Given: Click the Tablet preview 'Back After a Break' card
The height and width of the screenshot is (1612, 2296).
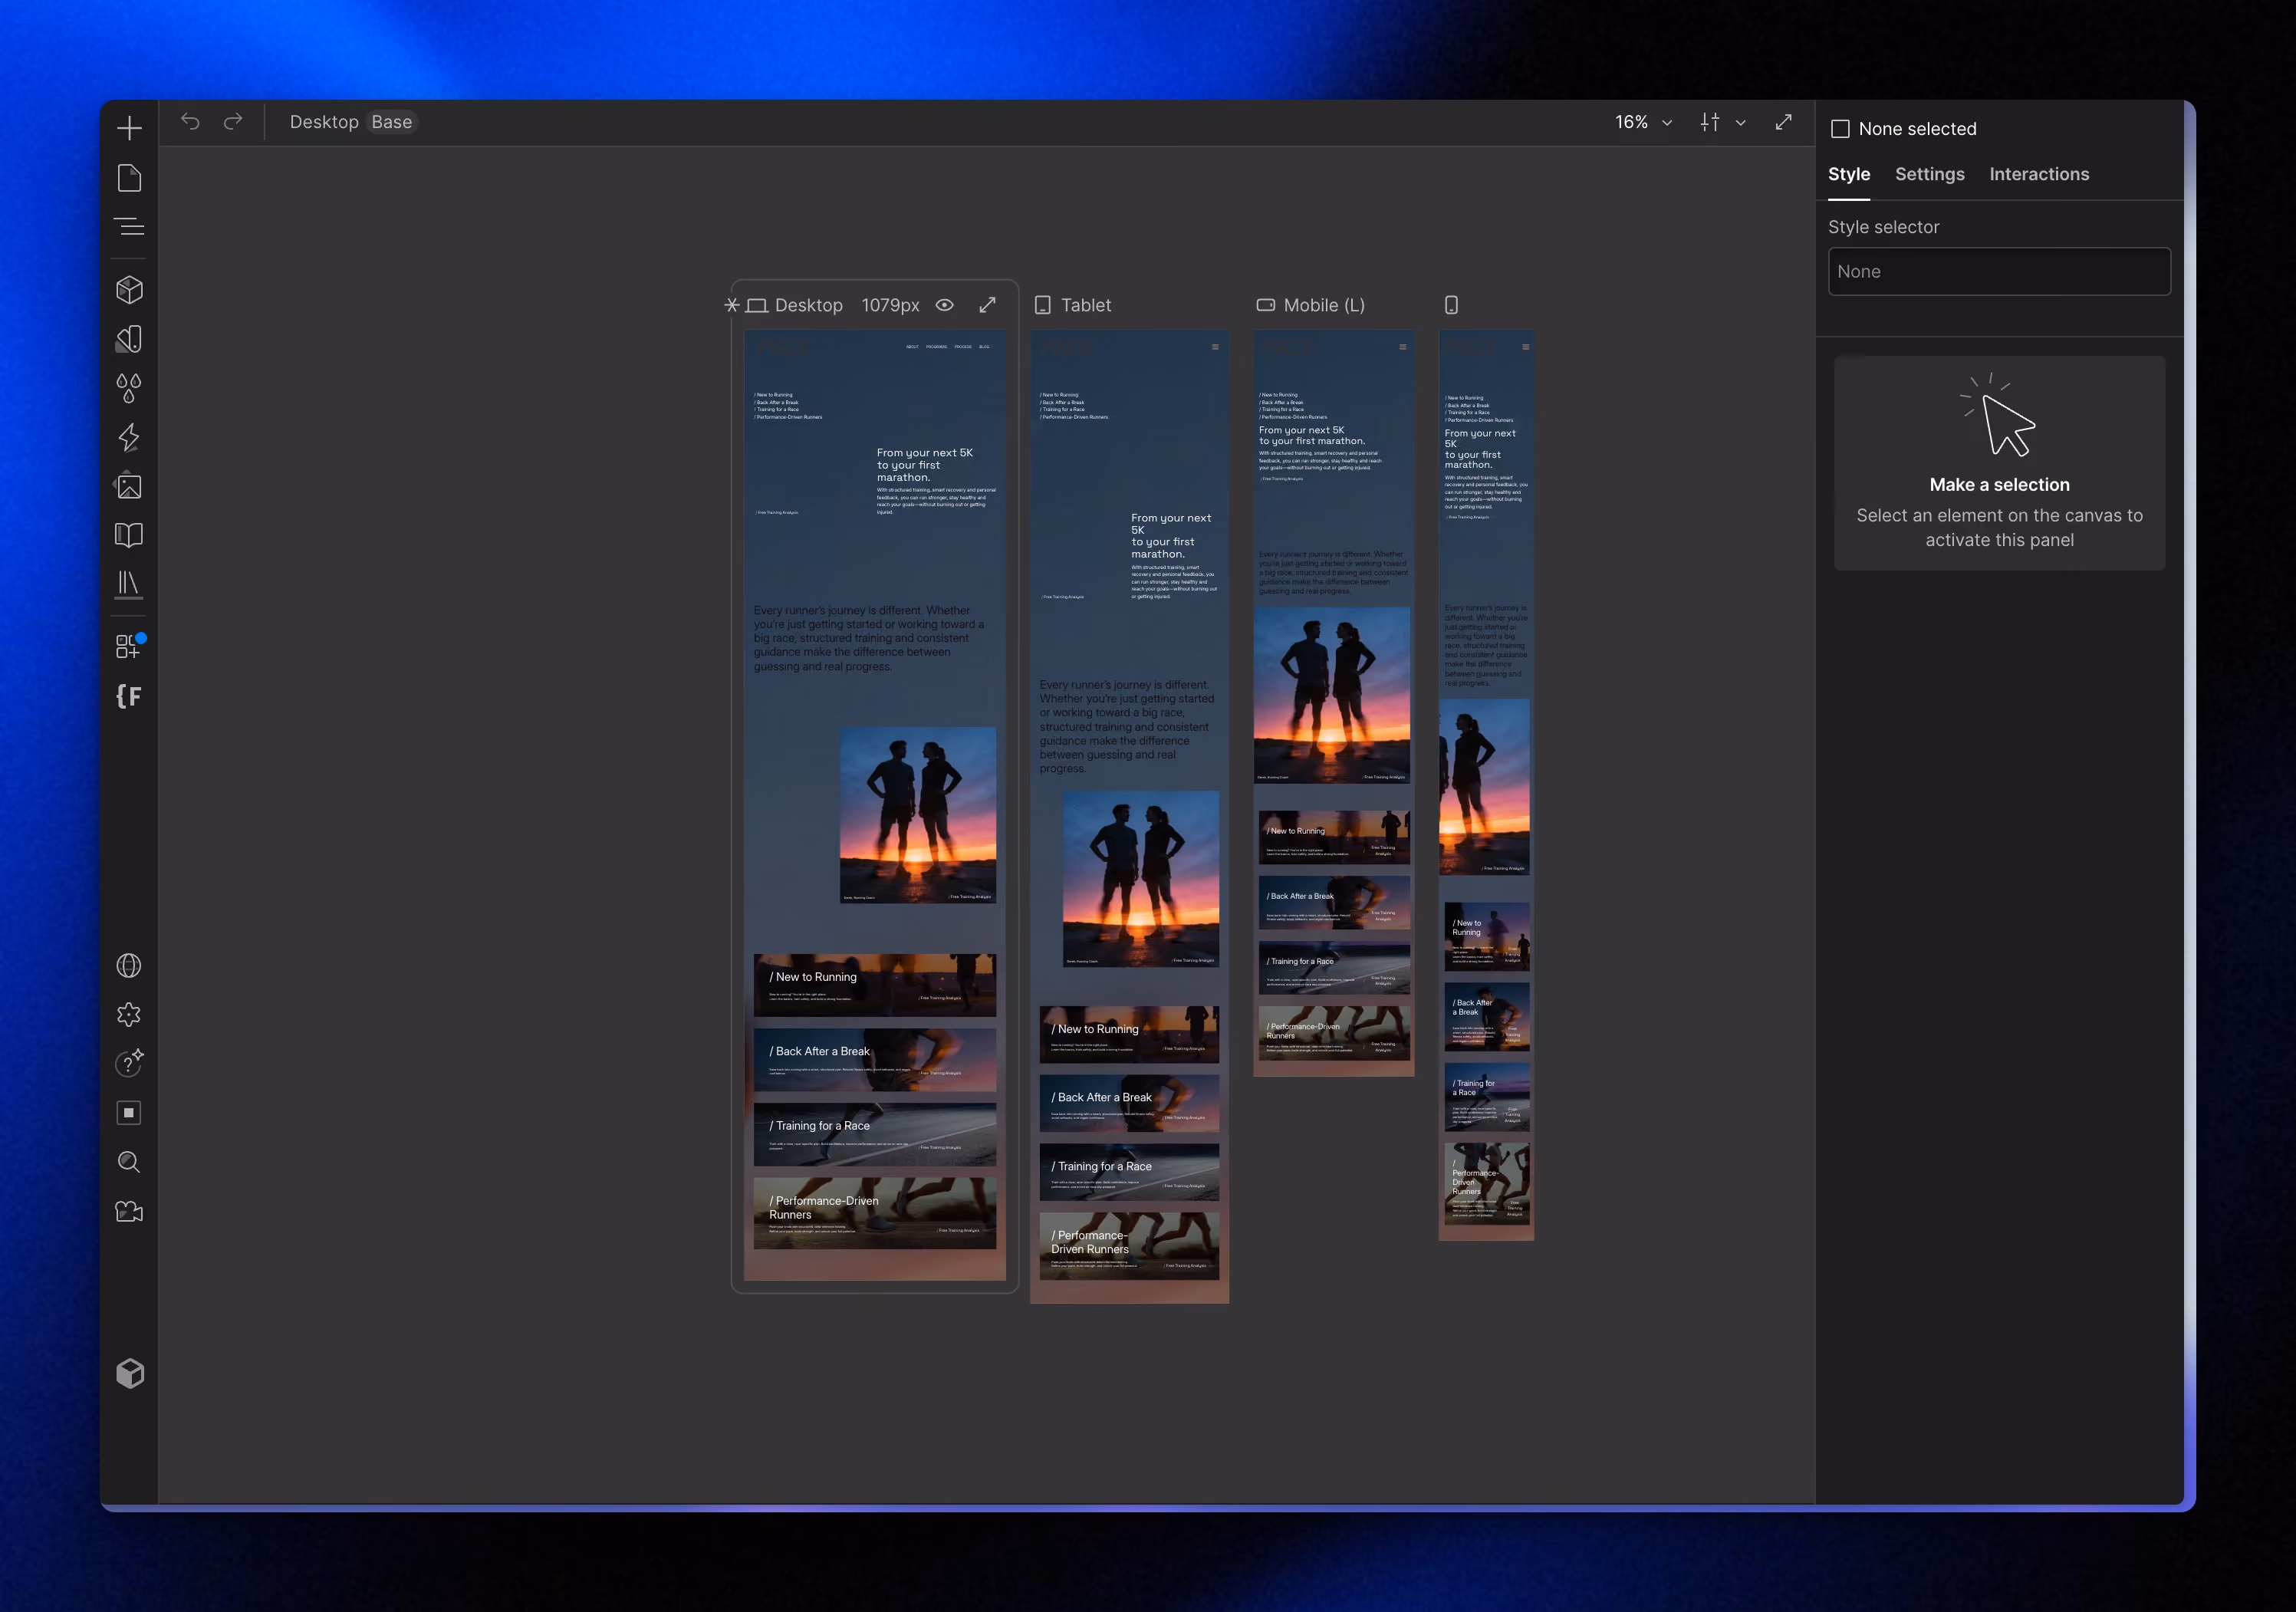Looking at the screenshot, I should [1129, 1103].
